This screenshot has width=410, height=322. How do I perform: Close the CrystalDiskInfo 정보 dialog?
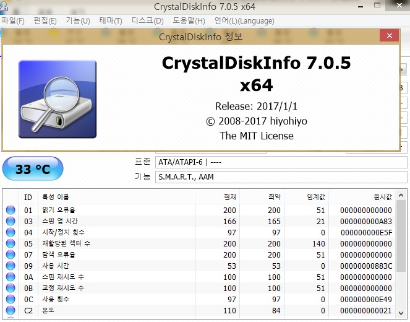click(x=390, y=35)
